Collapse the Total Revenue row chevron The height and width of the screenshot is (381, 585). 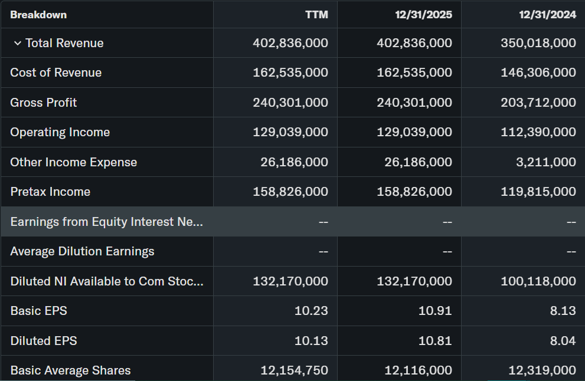[18, 43]
